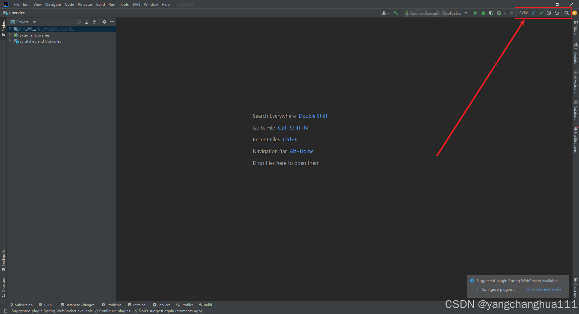This screenshot has width=579, height=314.
Task: Click Expand All in Project panel
Action: (87, 22)
